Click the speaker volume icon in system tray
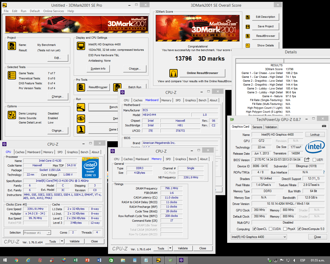 point(294,260)
